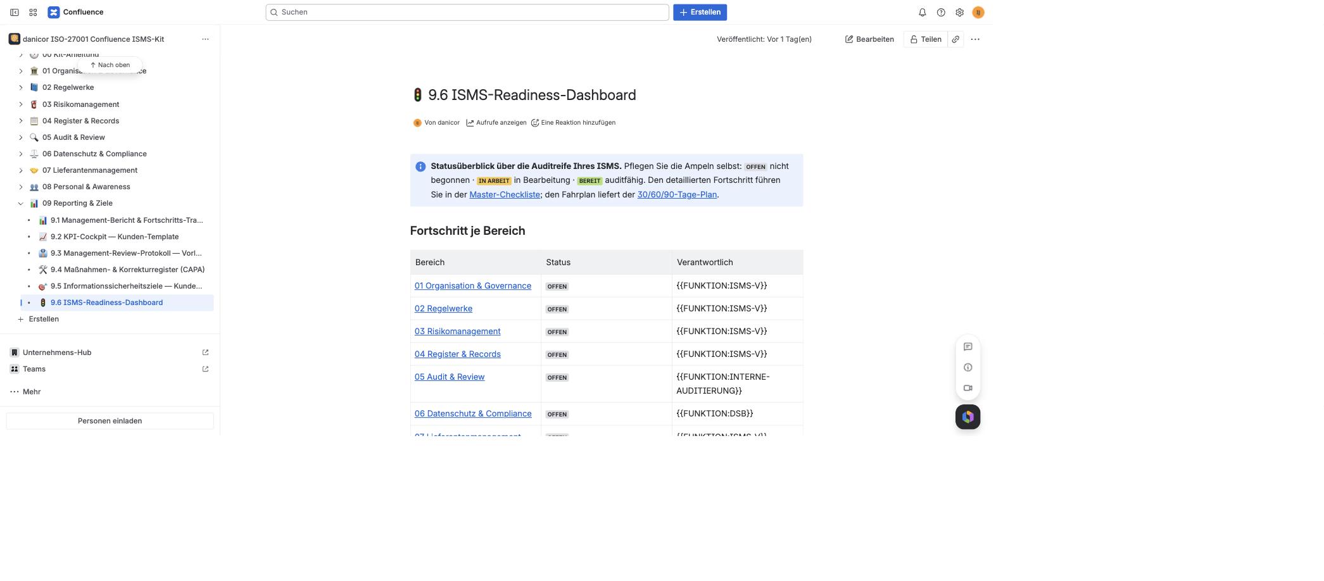Expand the 02 Regelwerke tree node
This screenshot has height=581, width=1324.
(20, 87)
